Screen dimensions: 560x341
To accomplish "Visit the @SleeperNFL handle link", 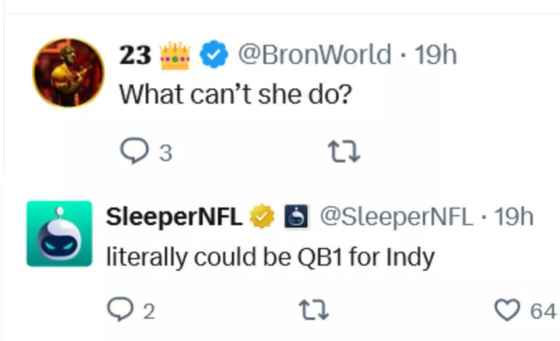I will (x=396, y=216).
